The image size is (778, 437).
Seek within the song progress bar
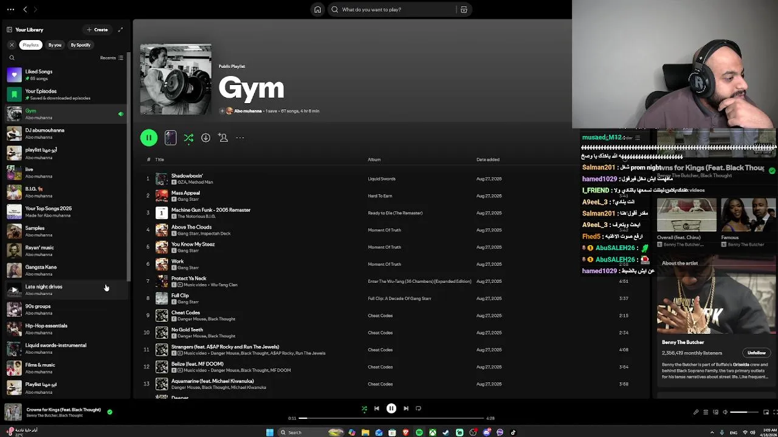pos(391,418)
